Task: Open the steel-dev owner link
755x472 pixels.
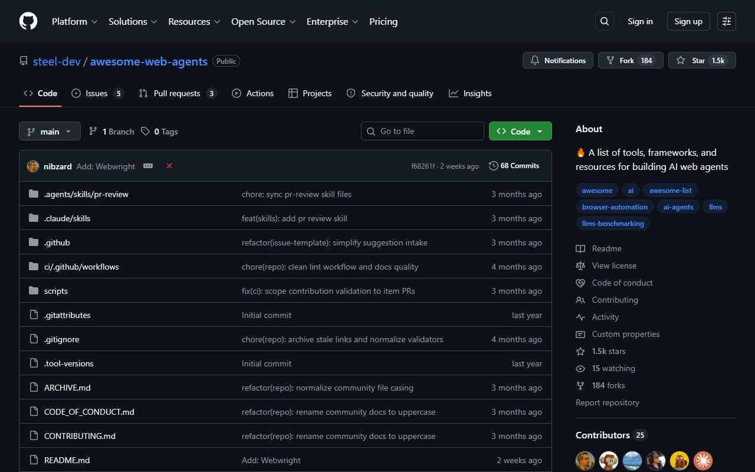Action: [x=57, y=61]
